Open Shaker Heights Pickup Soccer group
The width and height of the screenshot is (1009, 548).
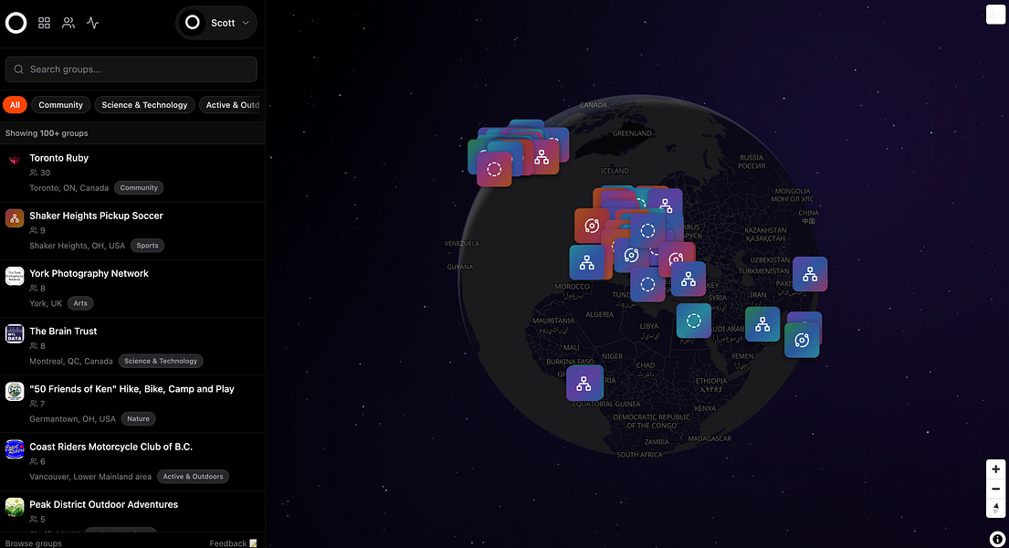click(x=132, y=230)
